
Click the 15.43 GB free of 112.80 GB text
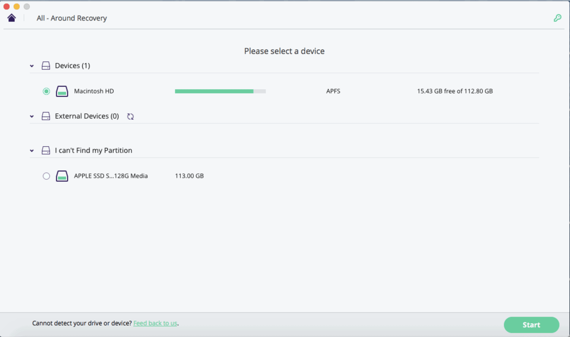455,91
